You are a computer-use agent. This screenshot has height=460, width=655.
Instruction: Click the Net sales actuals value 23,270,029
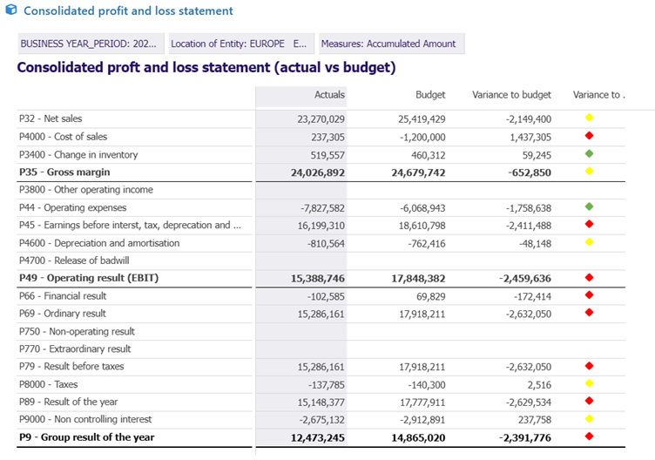point(321,118)
